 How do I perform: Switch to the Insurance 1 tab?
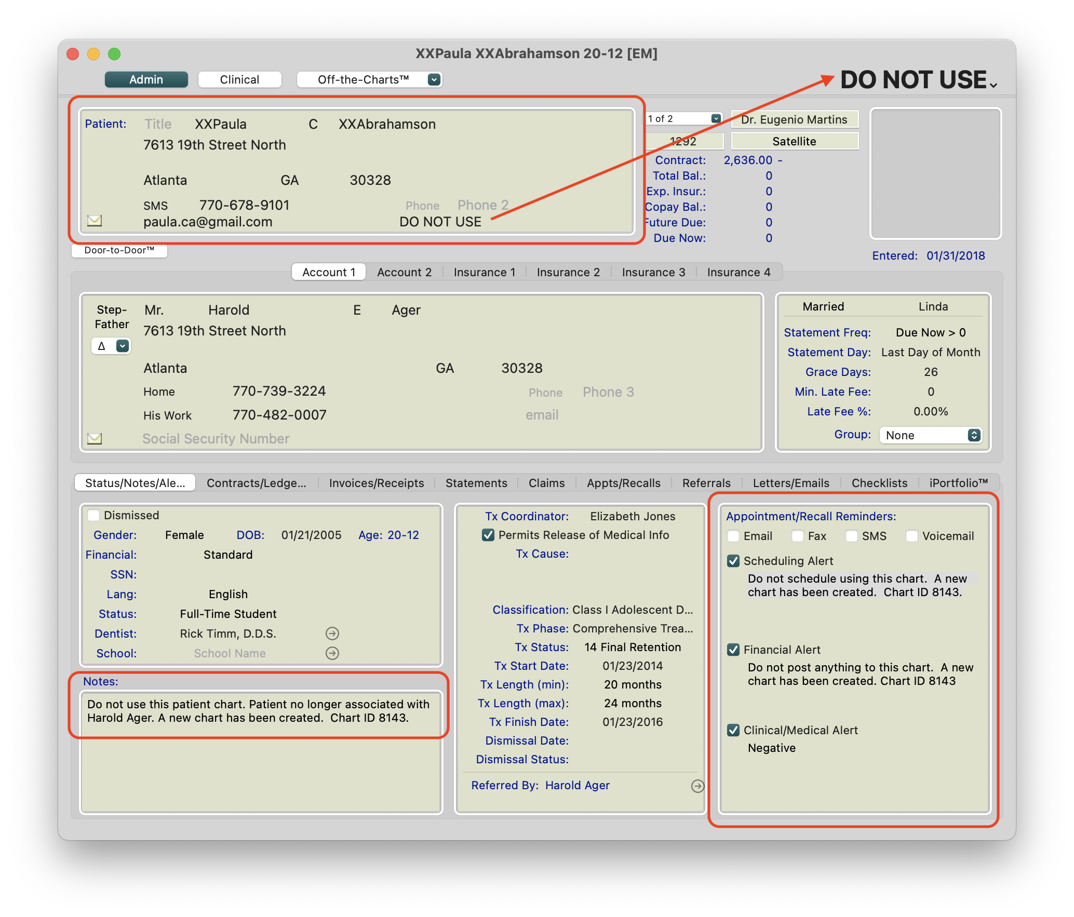[x=484, y=272]
